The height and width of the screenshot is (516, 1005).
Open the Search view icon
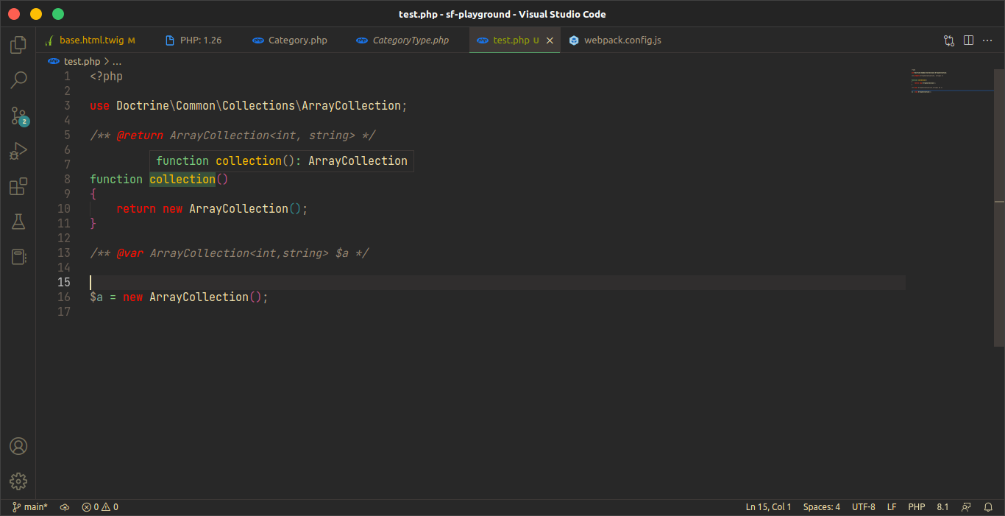click(x=18, y=80)
